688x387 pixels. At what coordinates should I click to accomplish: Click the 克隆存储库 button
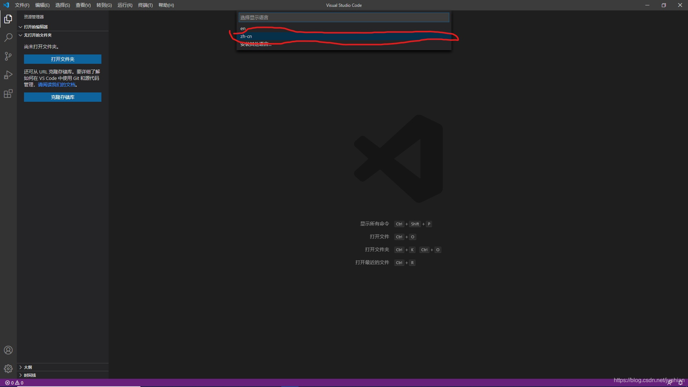(x=63, y=97)
